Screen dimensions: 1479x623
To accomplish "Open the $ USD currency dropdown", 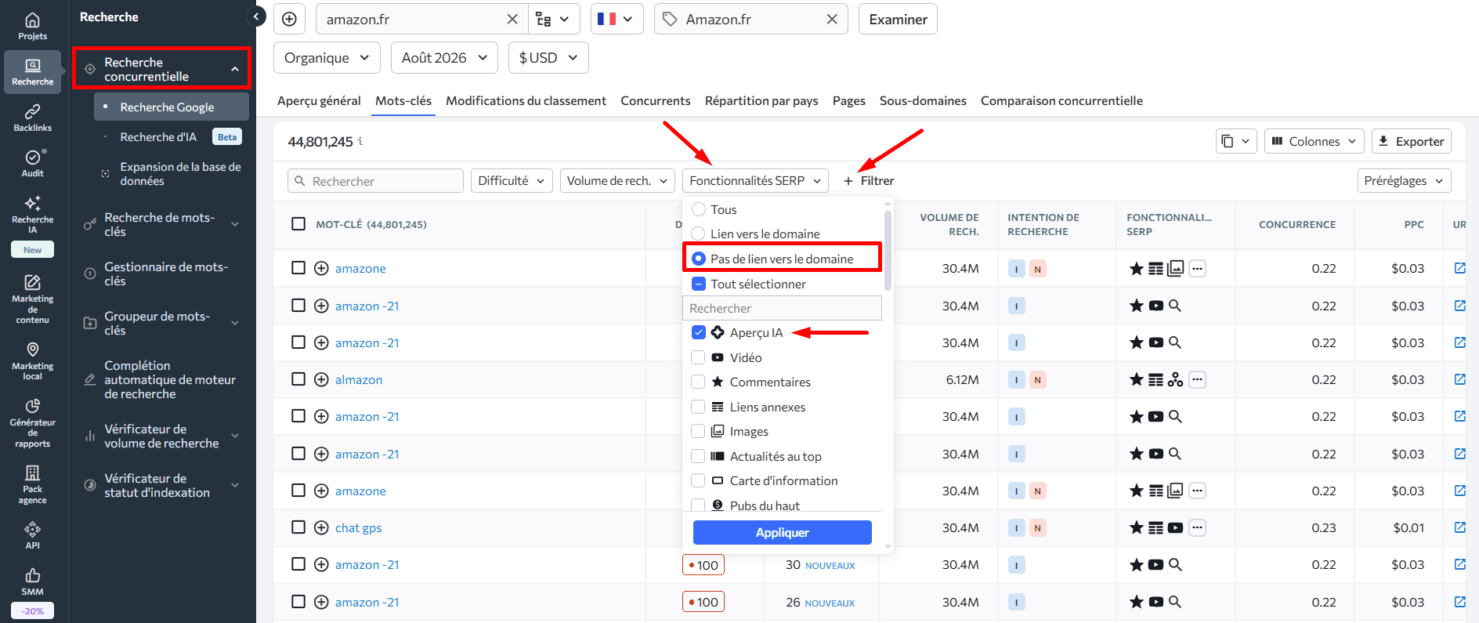I will coord(548,58).
